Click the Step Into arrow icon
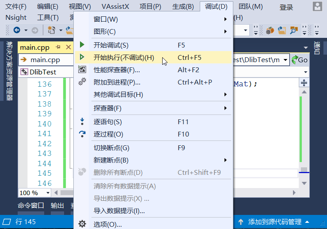Viewport: 327px width, 229px height. (82, 122)
